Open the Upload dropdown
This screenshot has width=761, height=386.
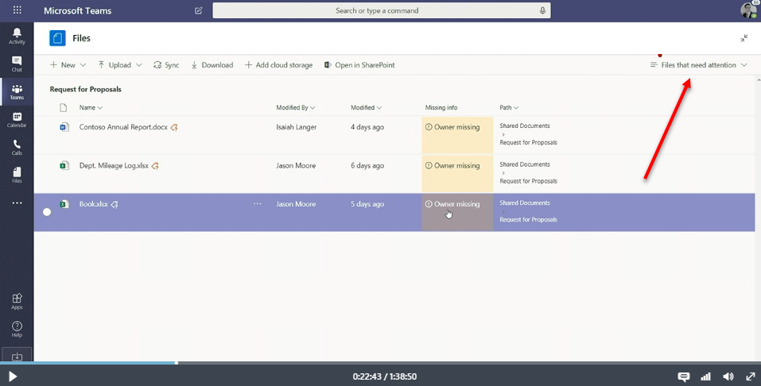pyautogui.click(x=120, y=65)
